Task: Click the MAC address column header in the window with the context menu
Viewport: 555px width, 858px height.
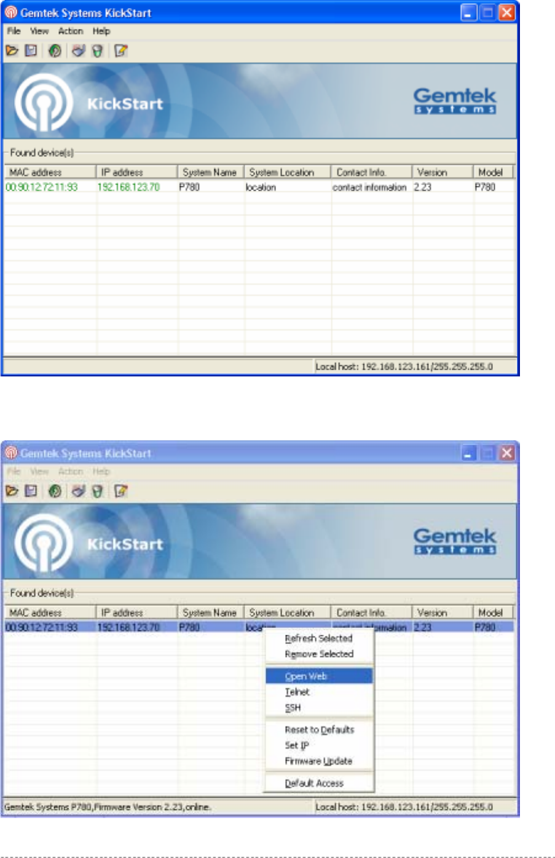Action: [50, 613]
